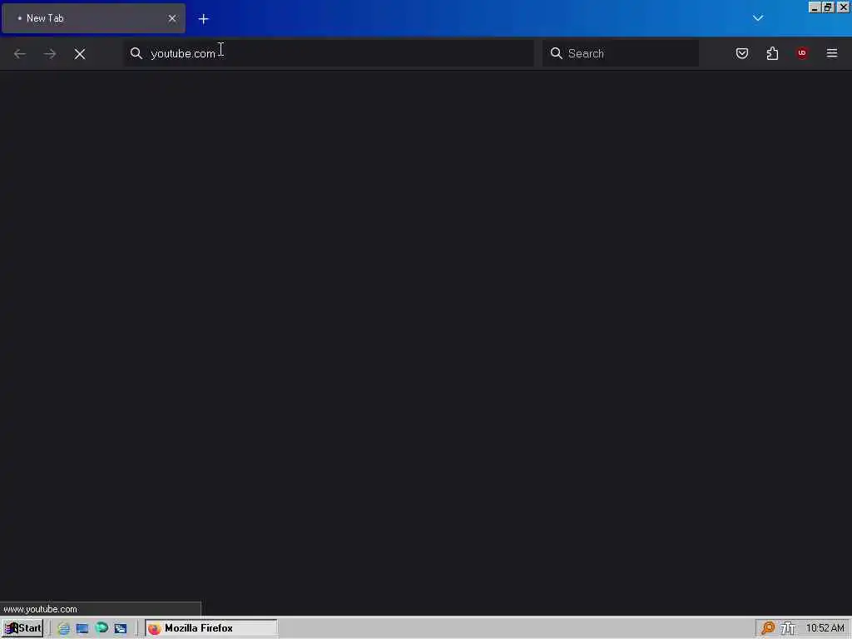Click the www.youtube.com status text
Viewport: 852px width, 639px height.
[40, 609]
